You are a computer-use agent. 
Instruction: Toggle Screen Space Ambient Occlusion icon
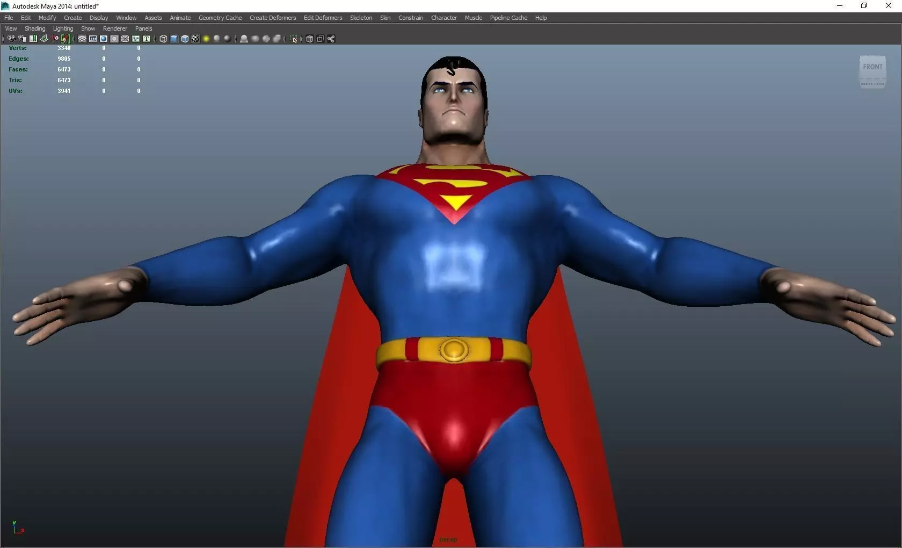(244, 39)
